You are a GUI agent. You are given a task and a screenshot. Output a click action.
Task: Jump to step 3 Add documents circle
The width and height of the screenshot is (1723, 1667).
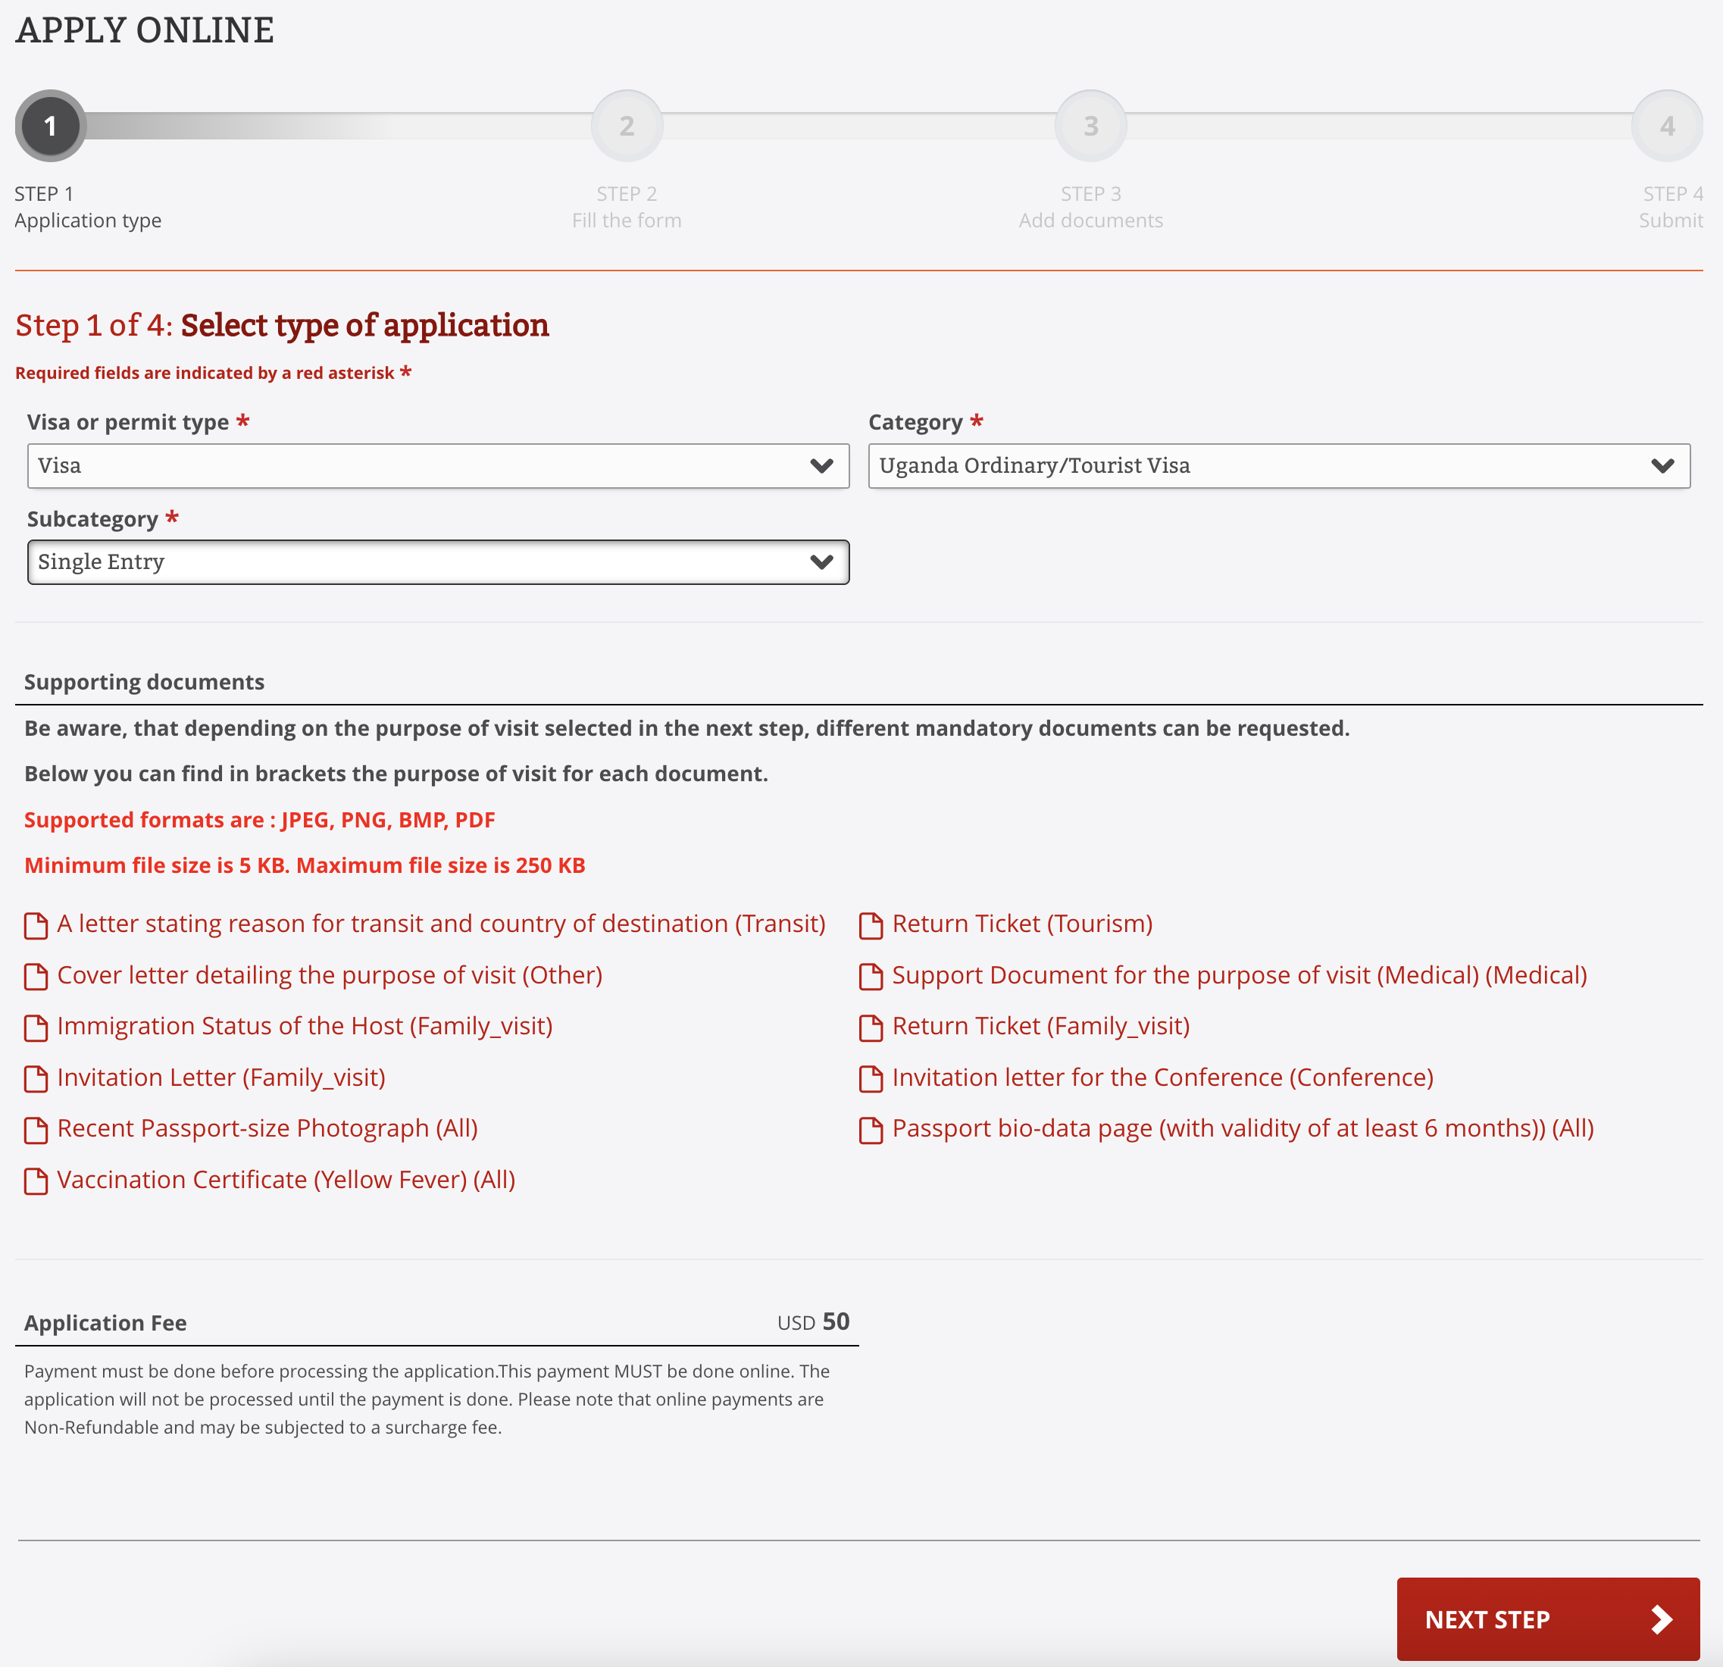click(1090, 126)
